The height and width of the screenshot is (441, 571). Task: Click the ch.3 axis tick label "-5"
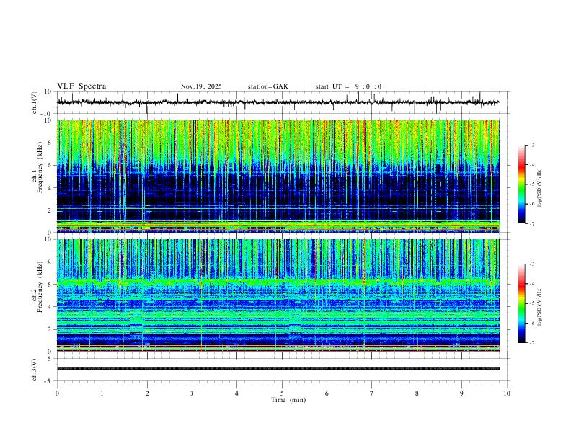coord(49,381)
